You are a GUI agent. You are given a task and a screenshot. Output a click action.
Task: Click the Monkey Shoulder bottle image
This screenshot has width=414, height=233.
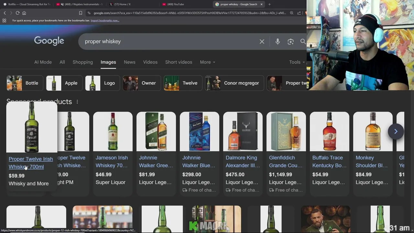(x=373, y=131)
